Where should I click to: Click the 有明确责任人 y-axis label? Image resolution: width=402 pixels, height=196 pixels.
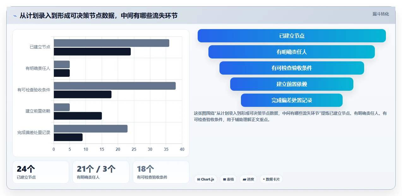coord(38,68)
